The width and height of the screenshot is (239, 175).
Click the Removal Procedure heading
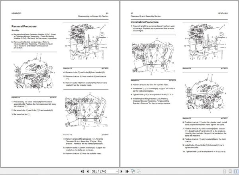[24, 27]
